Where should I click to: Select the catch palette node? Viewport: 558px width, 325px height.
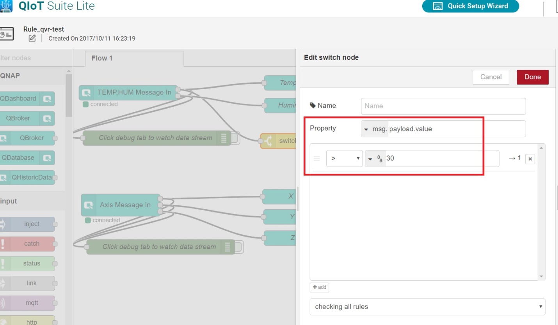coord(27,244)
